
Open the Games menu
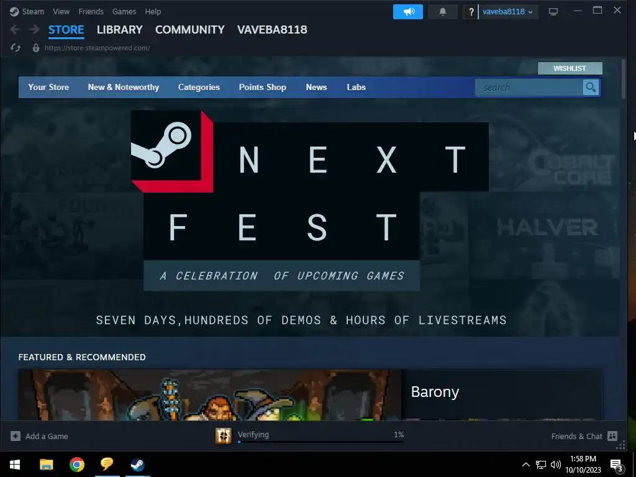[124, 12]
